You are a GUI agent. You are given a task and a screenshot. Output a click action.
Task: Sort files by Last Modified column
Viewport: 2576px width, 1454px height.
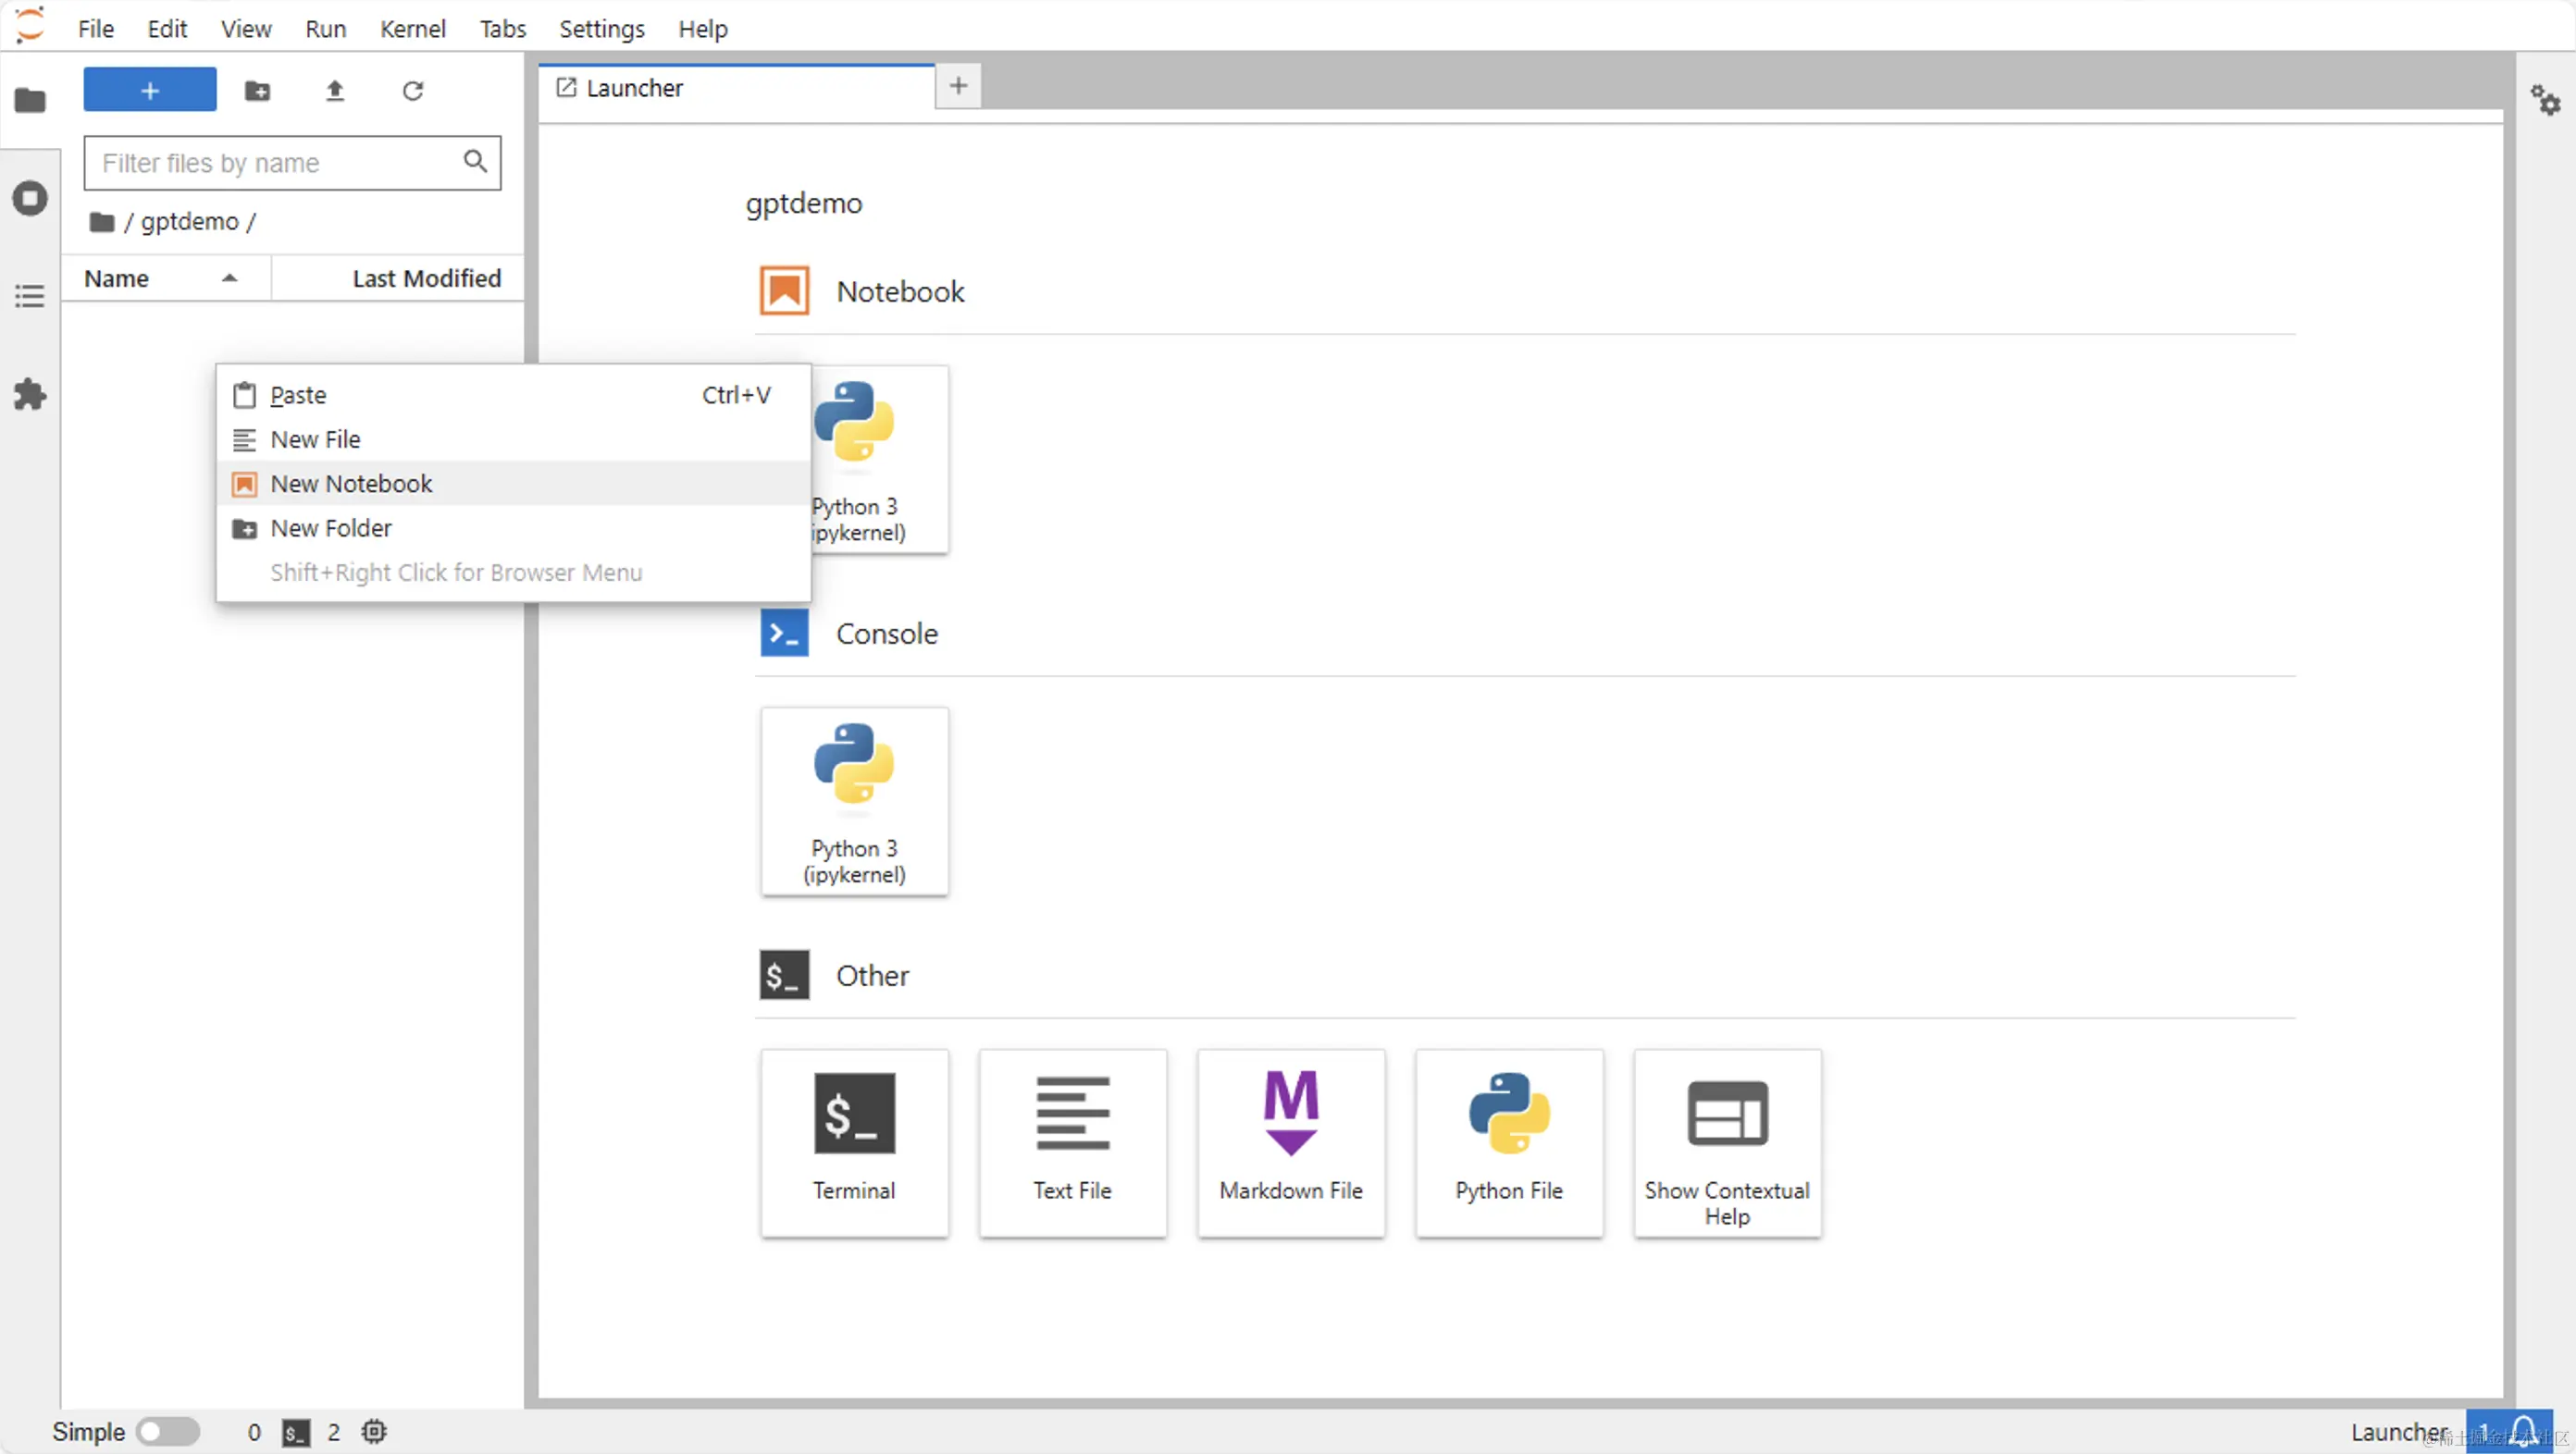[425, 278]
